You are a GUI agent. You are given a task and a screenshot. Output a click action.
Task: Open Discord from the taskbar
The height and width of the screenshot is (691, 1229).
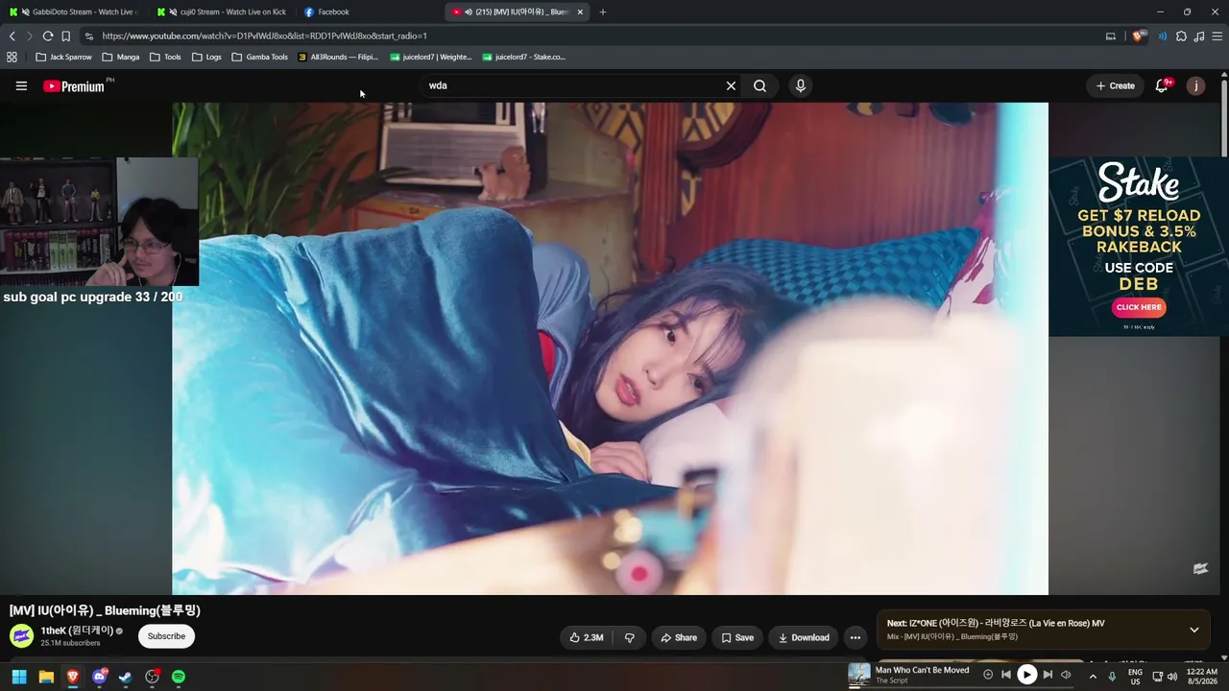(99, 677)
